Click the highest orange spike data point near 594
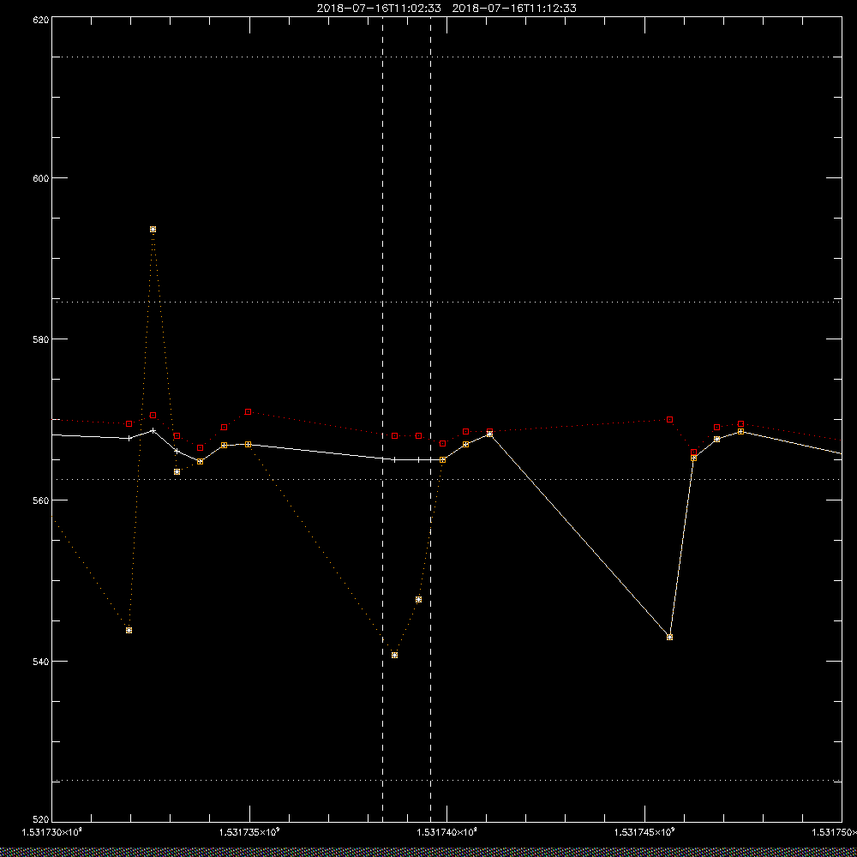This screenshot has height=857, width=857. (153, 230)
